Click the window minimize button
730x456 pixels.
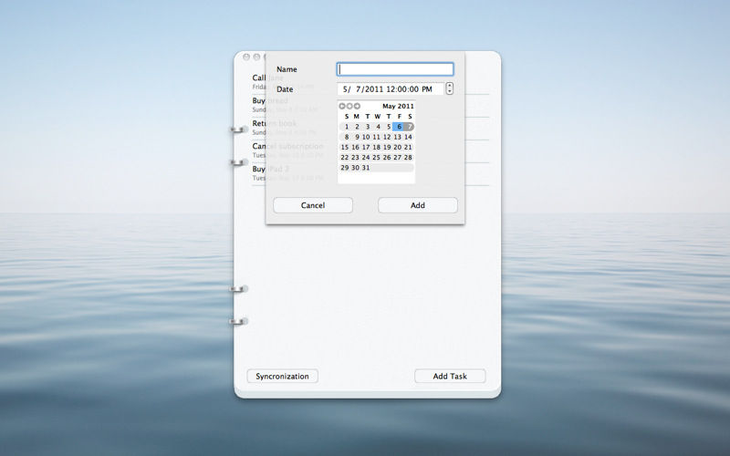[x=256, y=57]
